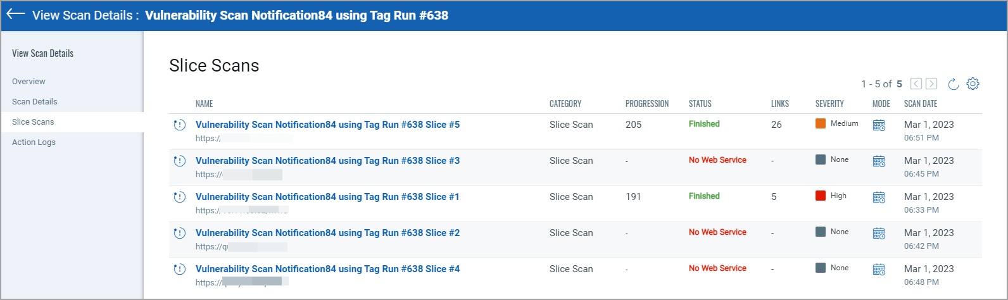1008x300 pixels.
Task: Open Slice #5 scan link
Action: (327, 125)
